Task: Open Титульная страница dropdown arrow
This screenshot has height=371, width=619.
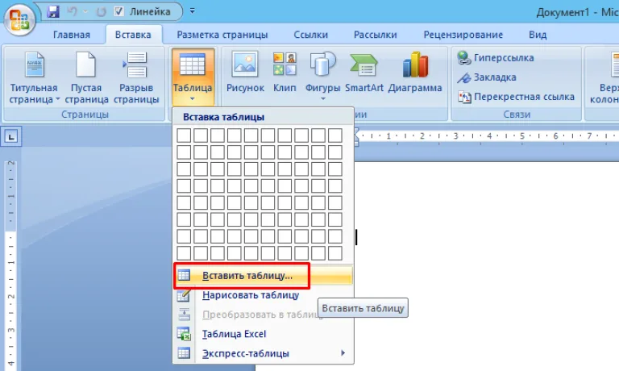Action: 58,99
